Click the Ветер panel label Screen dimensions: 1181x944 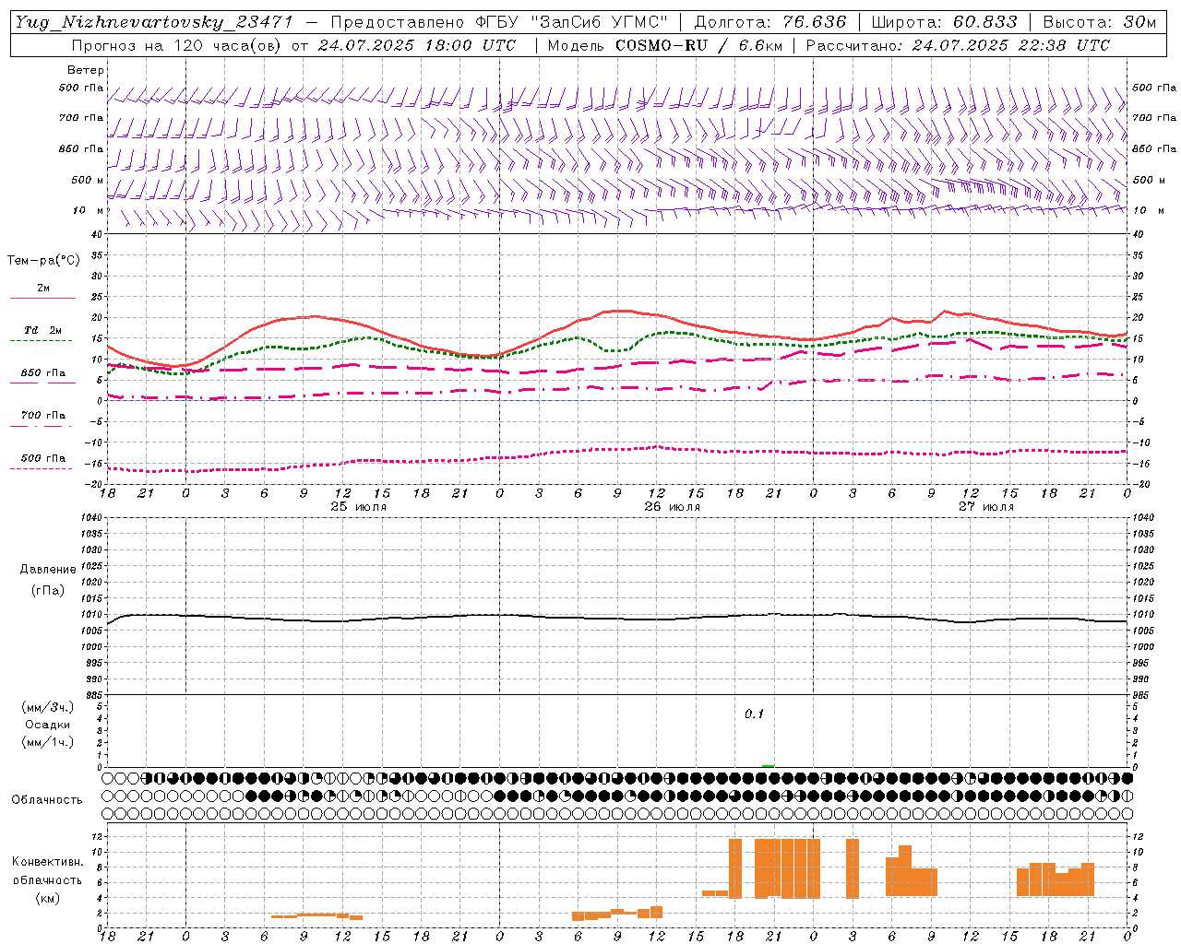point(86,70)
